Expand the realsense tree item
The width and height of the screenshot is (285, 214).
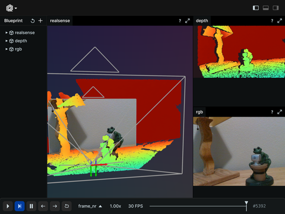point(7,33)
